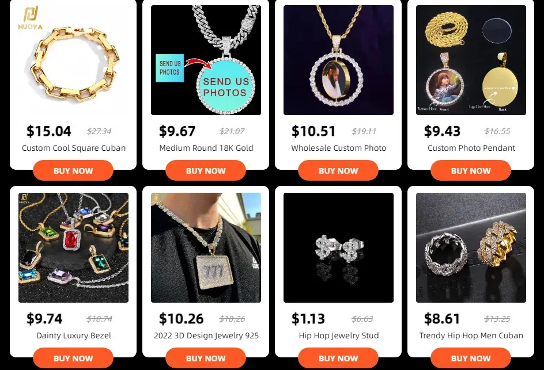This screenshot has height=370, width=544.
Task: Open the 'Hip Hop Jewelry Stud' title link
Action: (339, 335)
